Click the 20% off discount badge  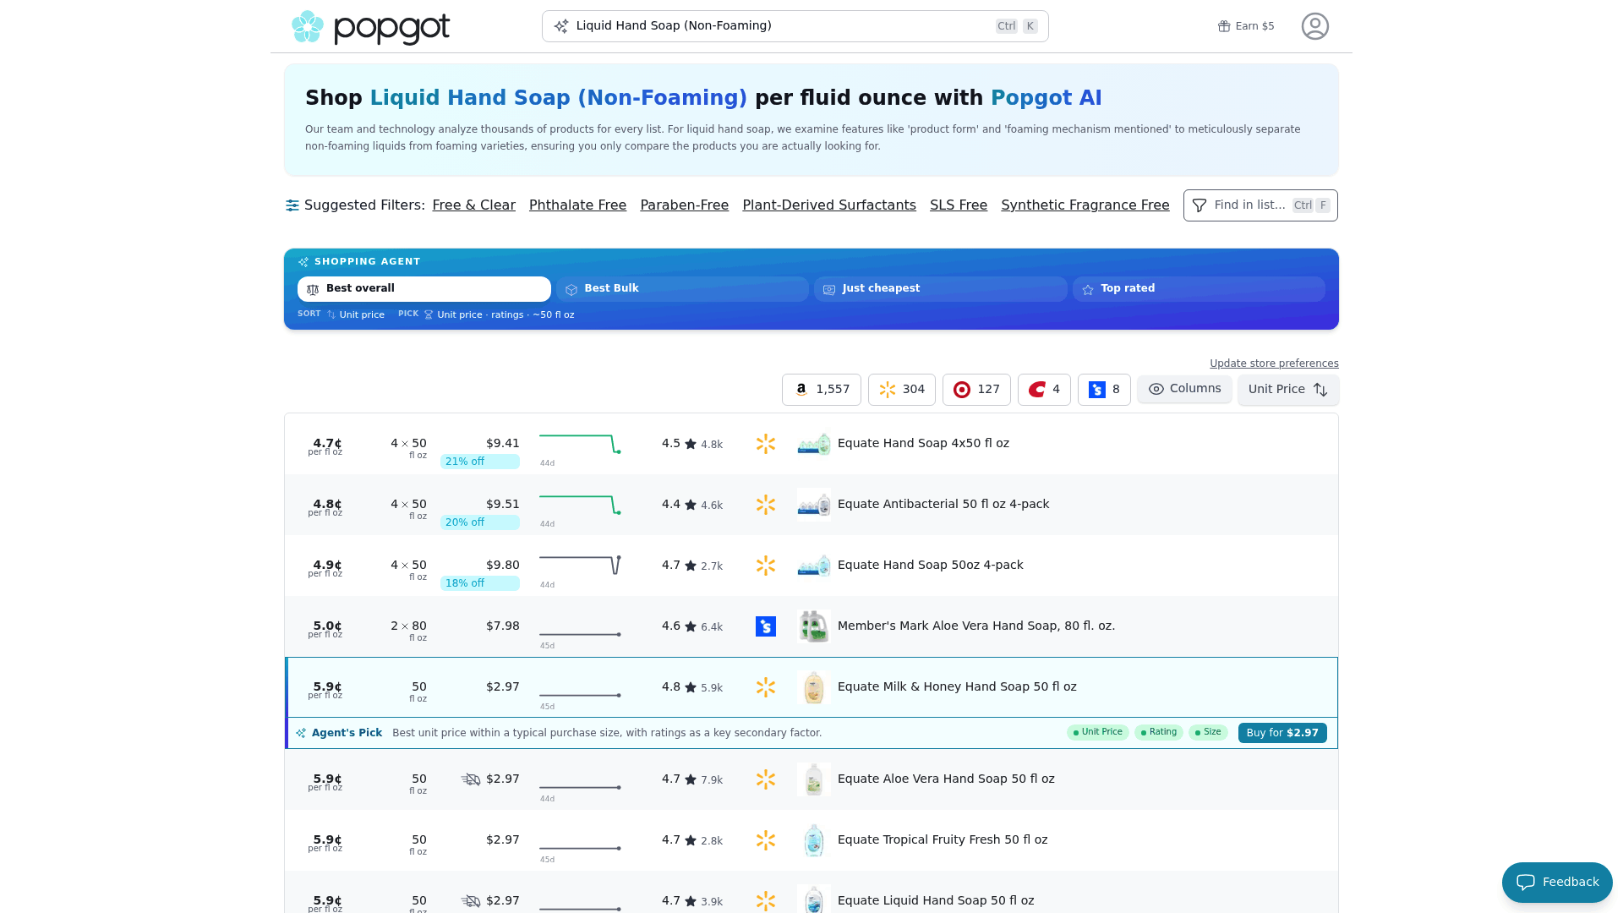pos(479,522)
